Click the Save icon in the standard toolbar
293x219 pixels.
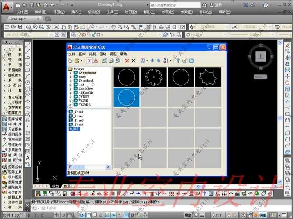pyautogui.click(x=20, y=27)
